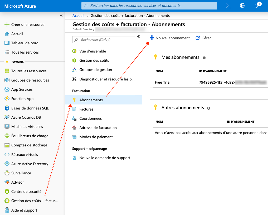Viewport: 268px width, 215px height.
Task: Click NOM header in Autres abonnements table
Action: coord(159,122)
